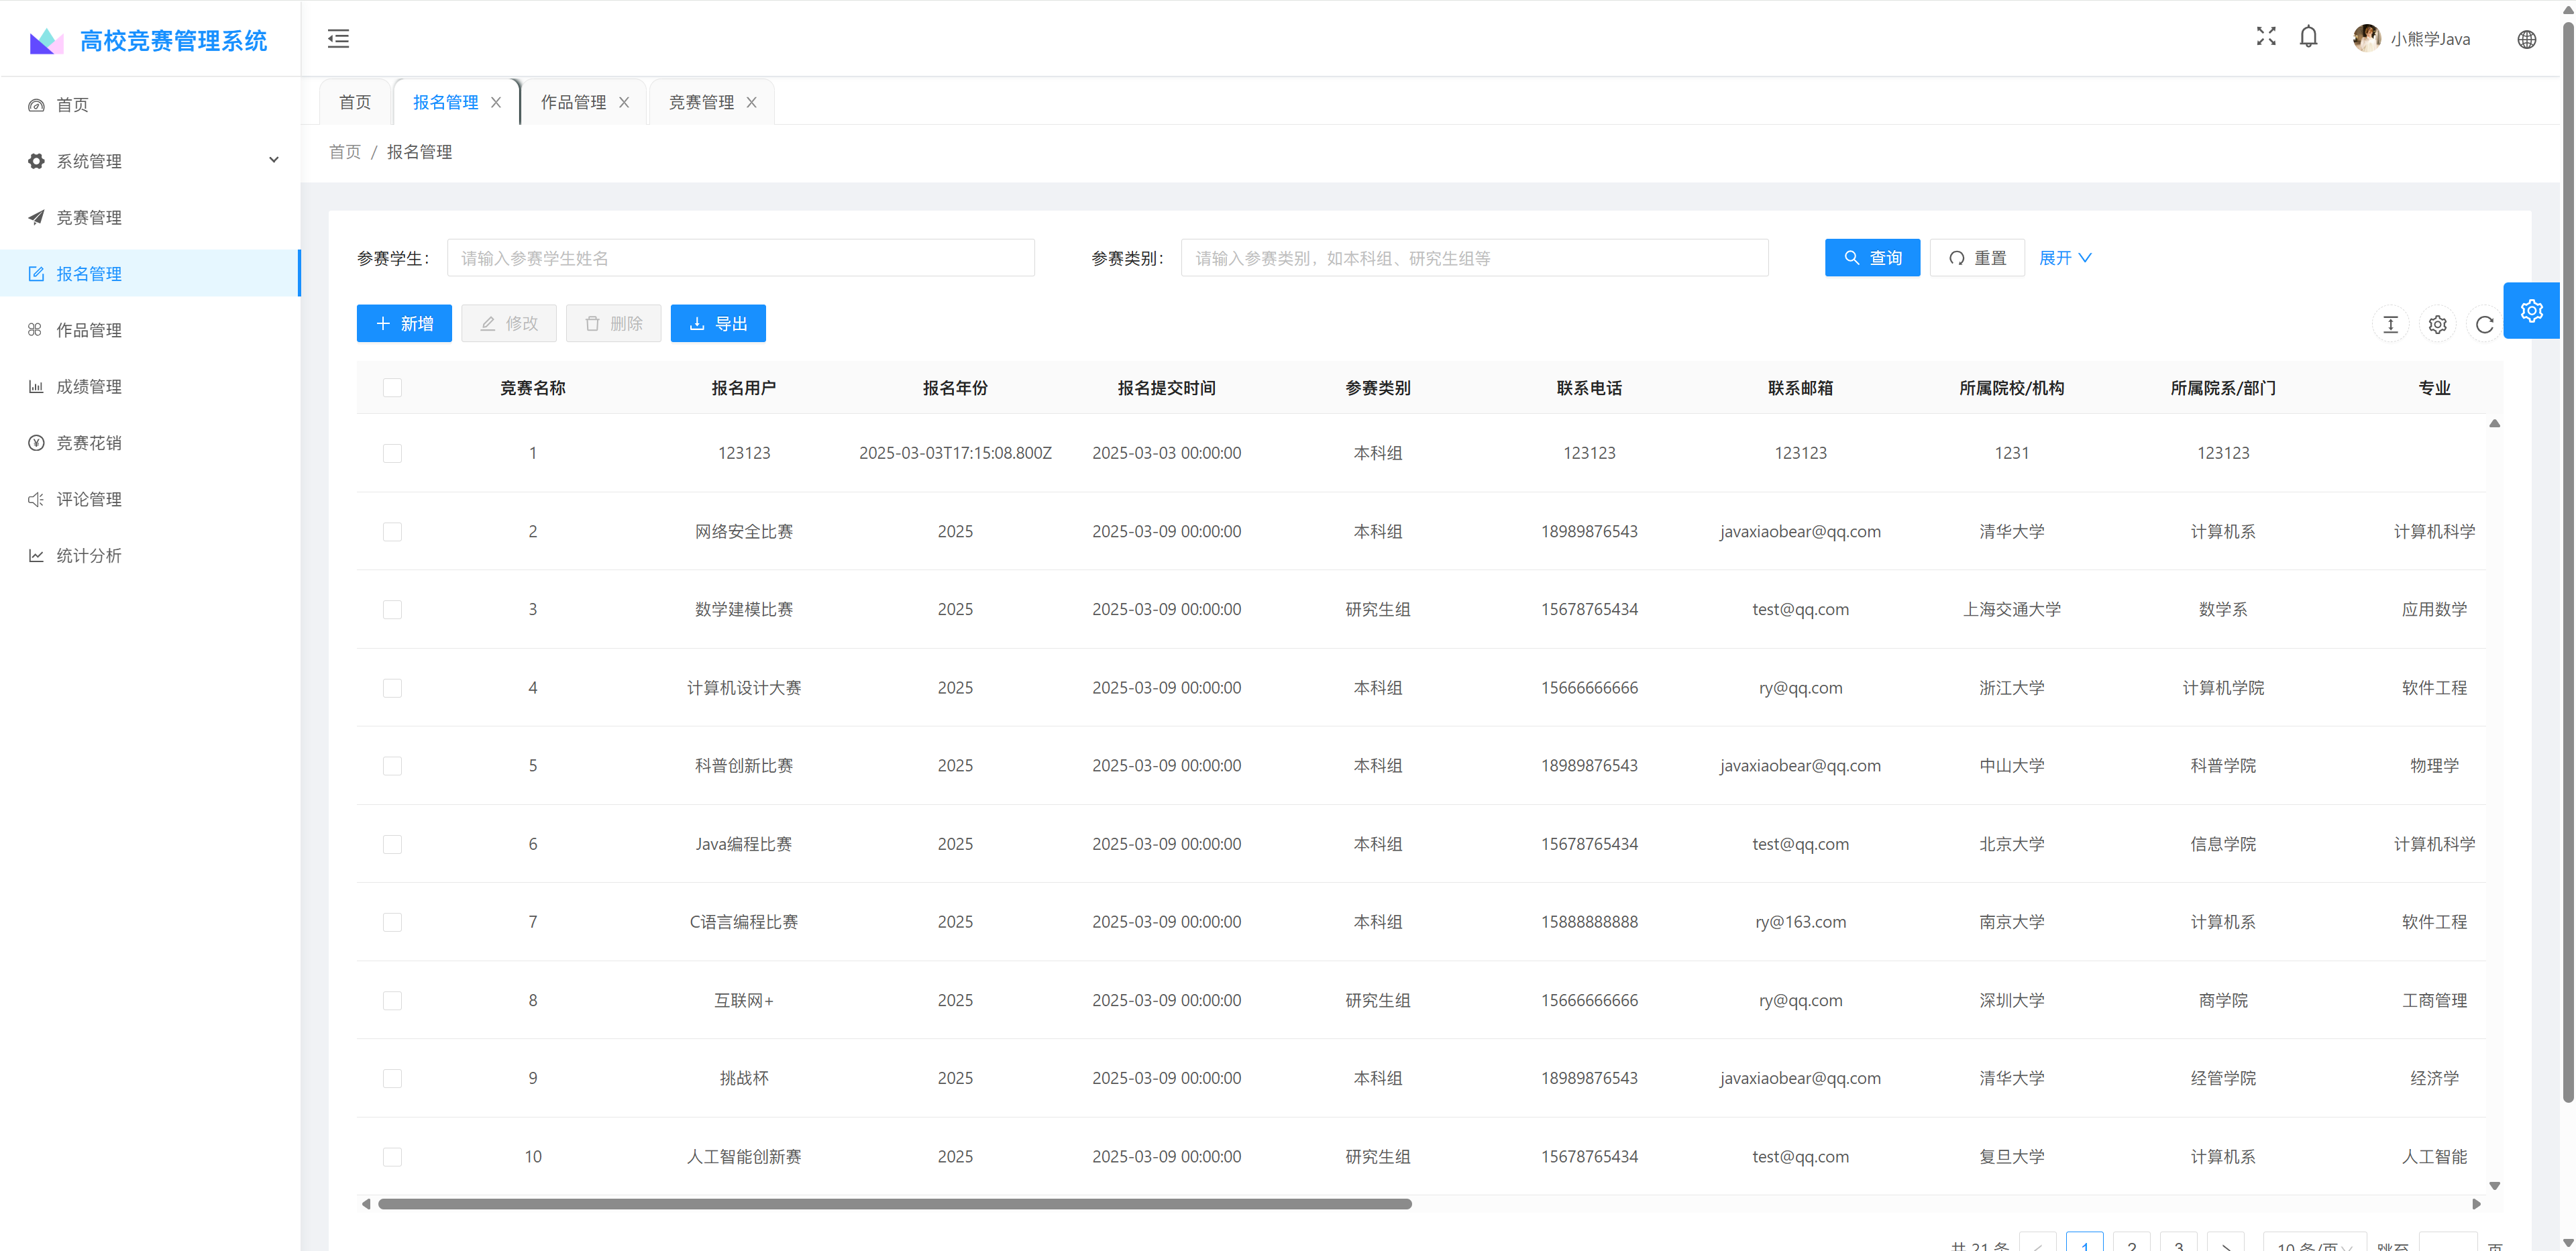The width and height of the screenshot is (2576, 1251).
Task: Toggle fullscreen mode icon
Action: coord(2266,37)
